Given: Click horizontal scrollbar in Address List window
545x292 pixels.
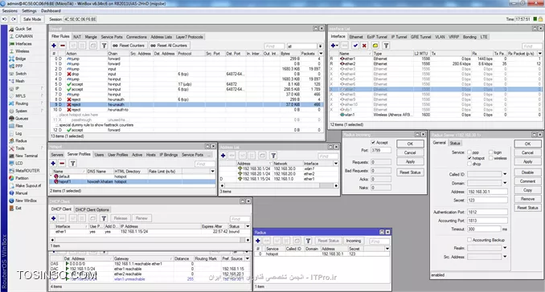Looking at the screenshot, I should coord(279,185).
